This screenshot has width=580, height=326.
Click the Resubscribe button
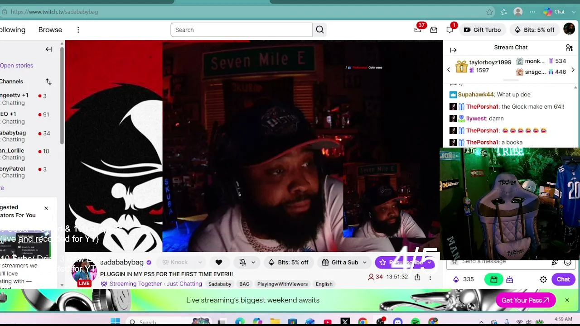(401, 262)
